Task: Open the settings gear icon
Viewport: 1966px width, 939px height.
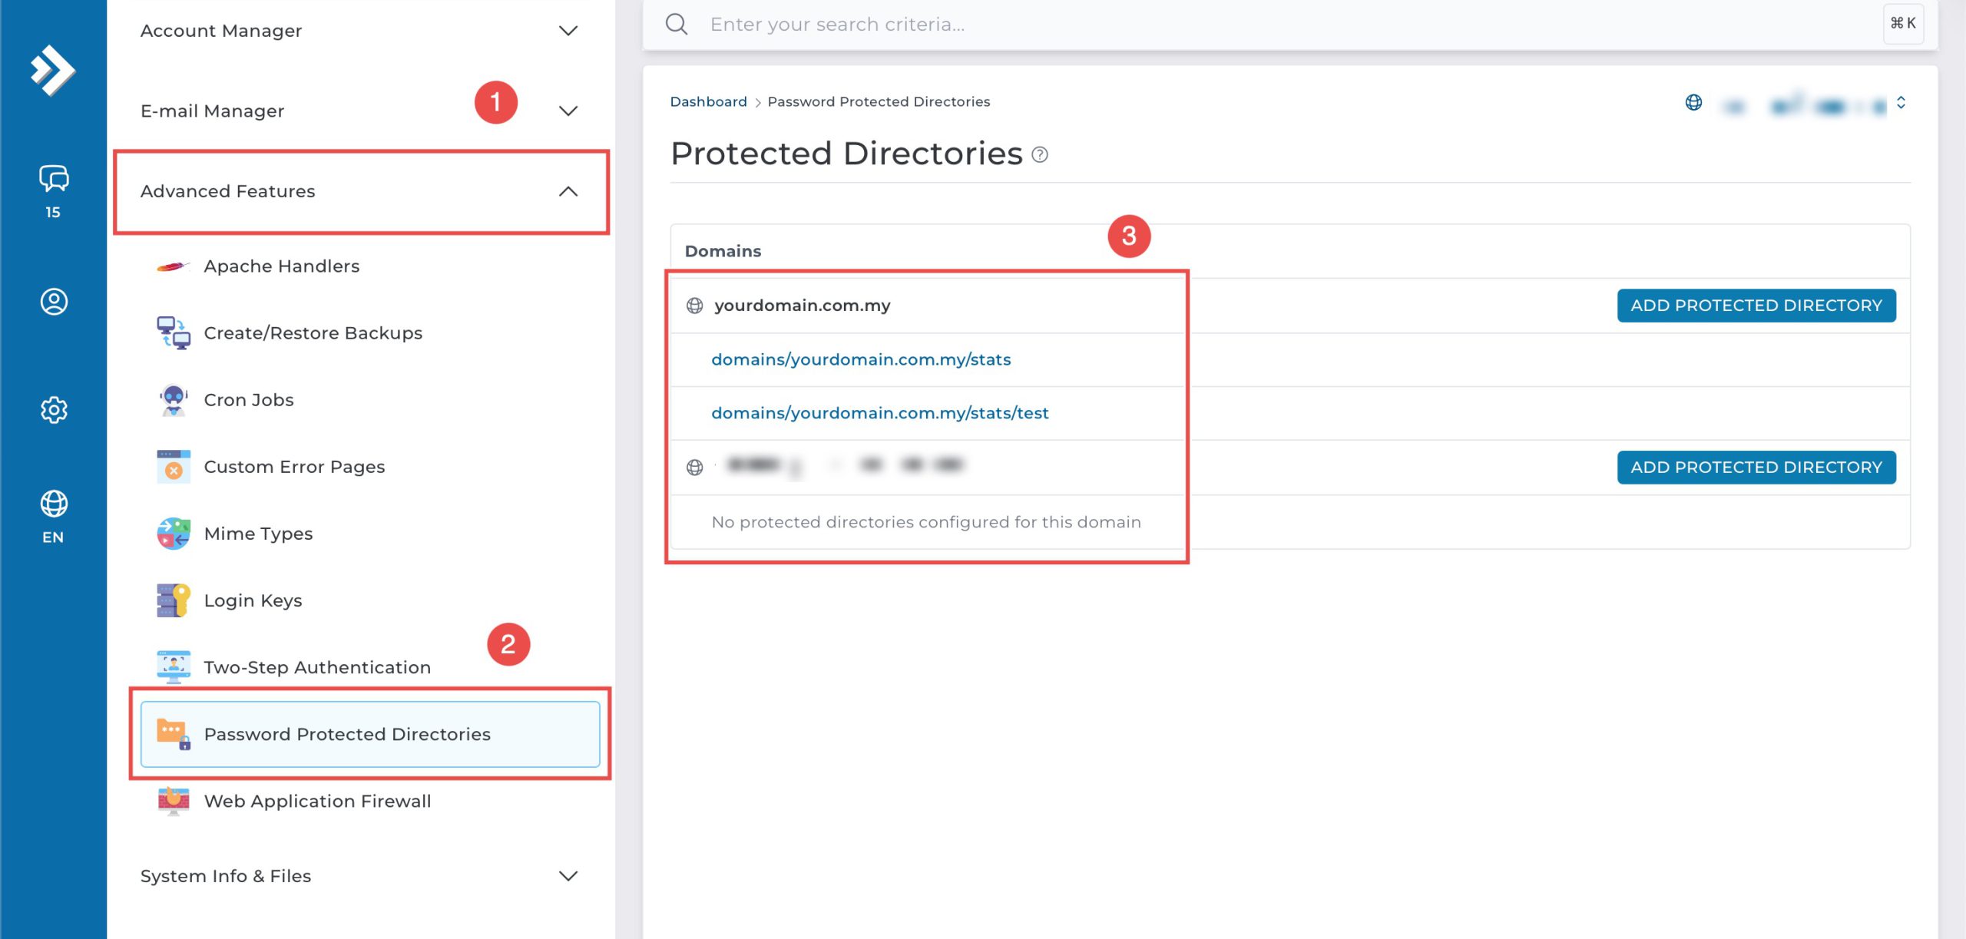Action: (53, 410)
